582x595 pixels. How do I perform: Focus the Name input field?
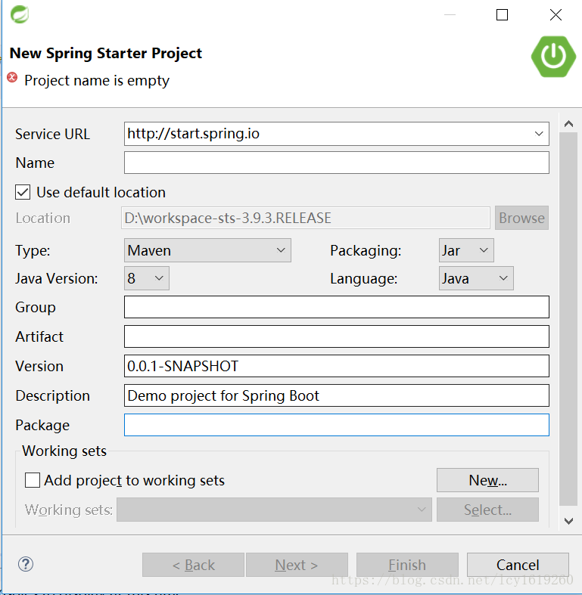tap(337, 163)
